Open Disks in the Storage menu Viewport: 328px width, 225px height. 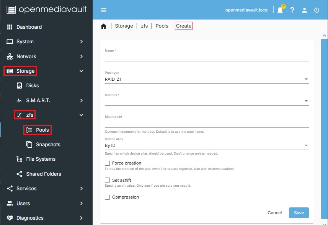[33, 86]
